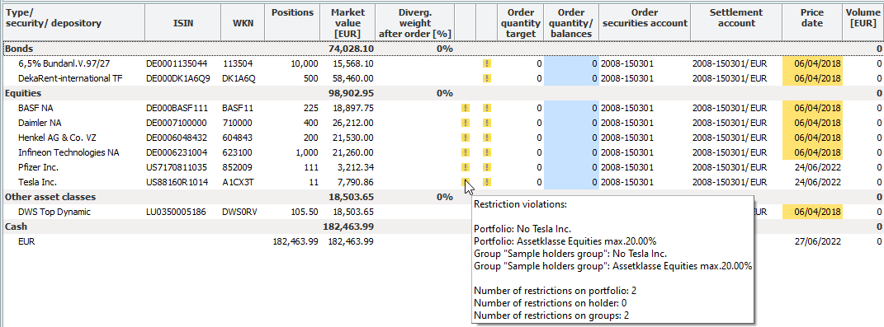Image resolution: width=884 pixels, height=327 pixels.
Task: Click second warning icon in Daimler NA row
Action: [487, 123]
